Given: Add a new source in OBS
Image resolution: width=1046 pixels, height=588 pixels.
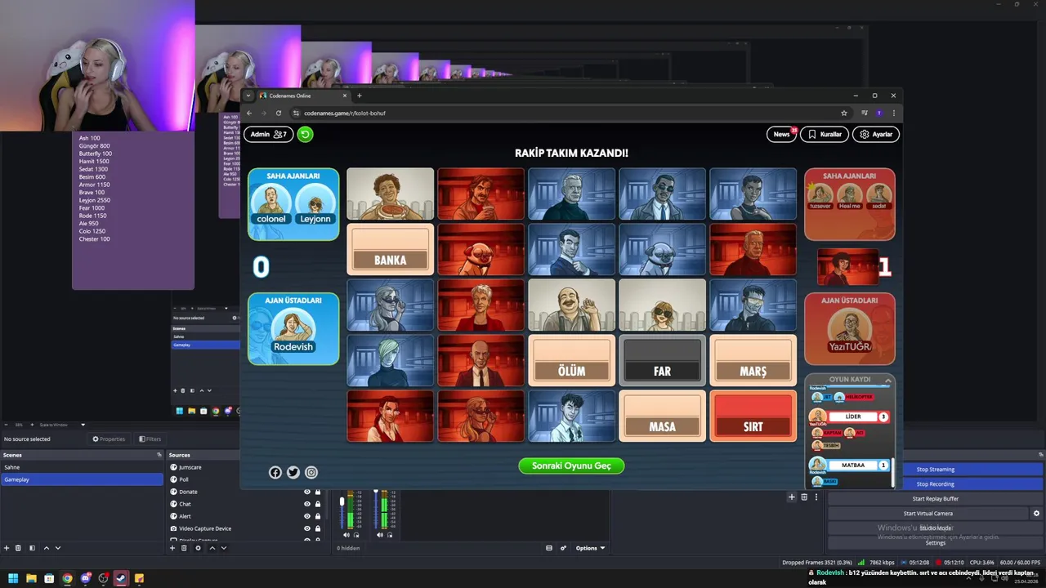Looking at the screenshot, I should pos(172,548).
